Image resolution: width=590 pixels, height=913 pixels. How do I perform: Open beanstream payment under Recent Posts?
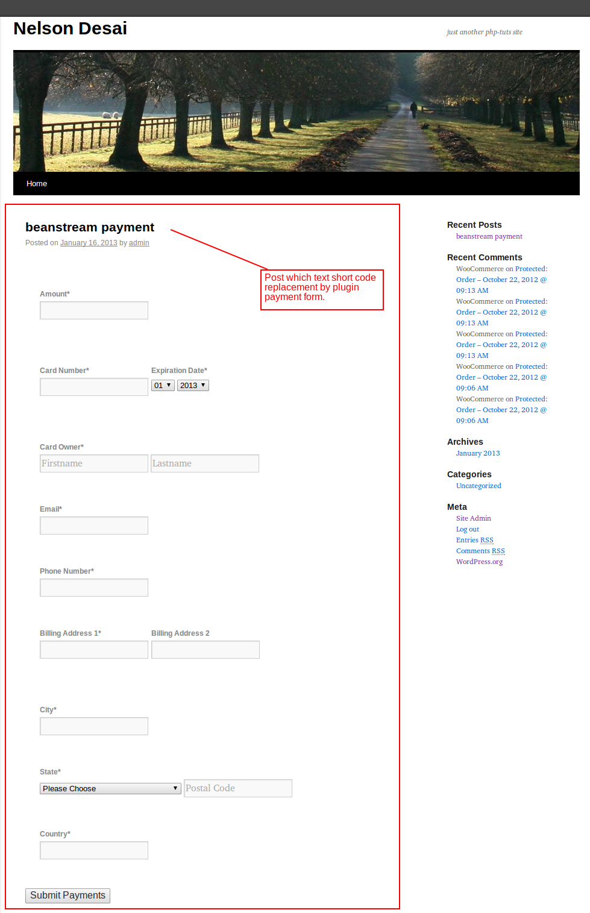click(x=489, y=236)
